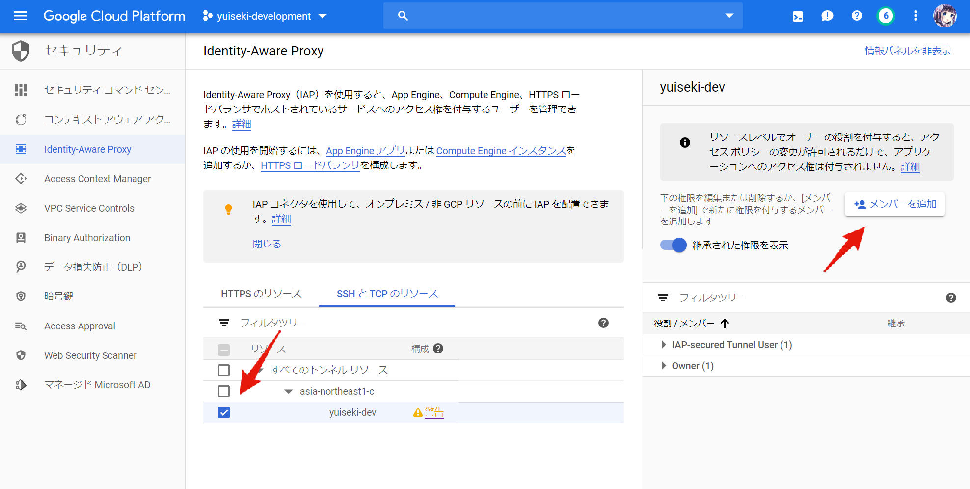Click the info panel filter icon
The width and height of the screenshot is (970, 489).
pos(663,298)
